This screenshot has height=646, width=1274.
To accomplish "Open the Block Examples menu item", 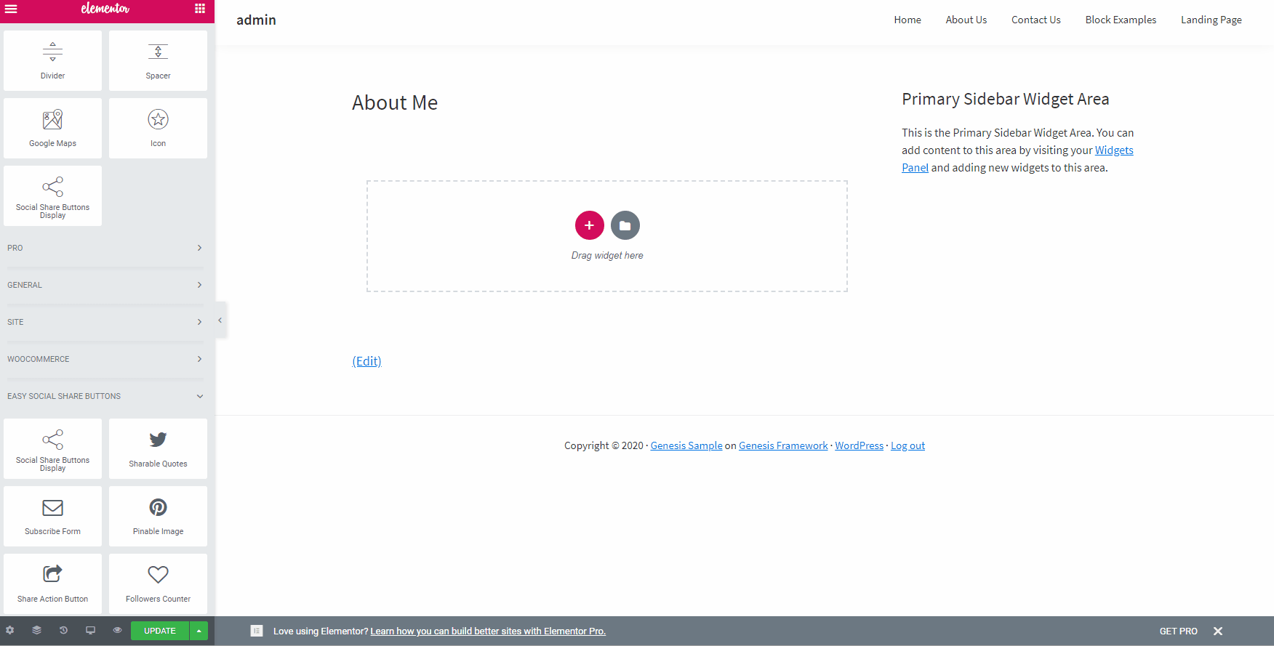I will click(1120, 20).
